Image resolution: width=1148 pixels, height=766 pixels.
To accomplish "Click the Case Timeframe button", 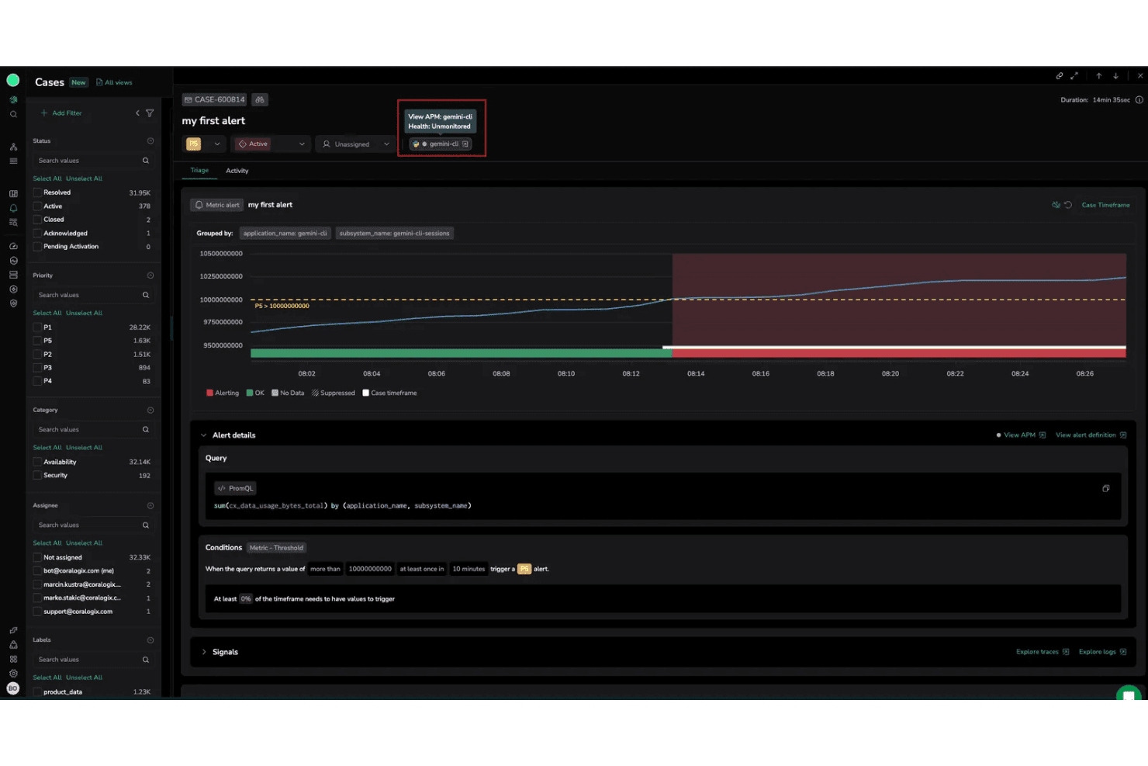I will [1105, 205].
